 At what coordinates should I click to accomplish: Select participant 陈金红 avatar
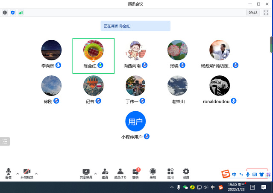click(x=93, y=50)
